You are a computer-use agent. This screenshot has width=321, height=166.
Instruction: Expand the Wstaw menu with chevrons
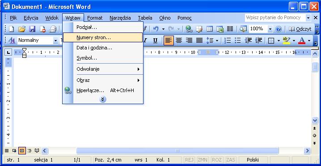pyautogui.click(x=102, y=99)
